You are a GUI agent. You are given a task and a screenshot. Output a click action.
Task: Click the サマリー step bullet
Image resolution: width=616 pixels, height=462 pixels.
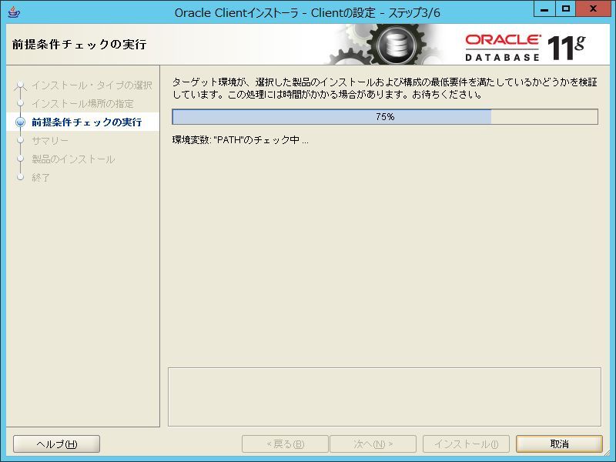(21, 140)
